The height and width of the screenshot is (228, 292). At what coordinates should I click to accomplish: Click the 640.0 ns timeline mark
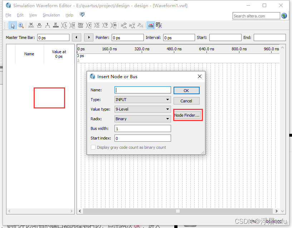pyautogui.click(x=206, y=49)
